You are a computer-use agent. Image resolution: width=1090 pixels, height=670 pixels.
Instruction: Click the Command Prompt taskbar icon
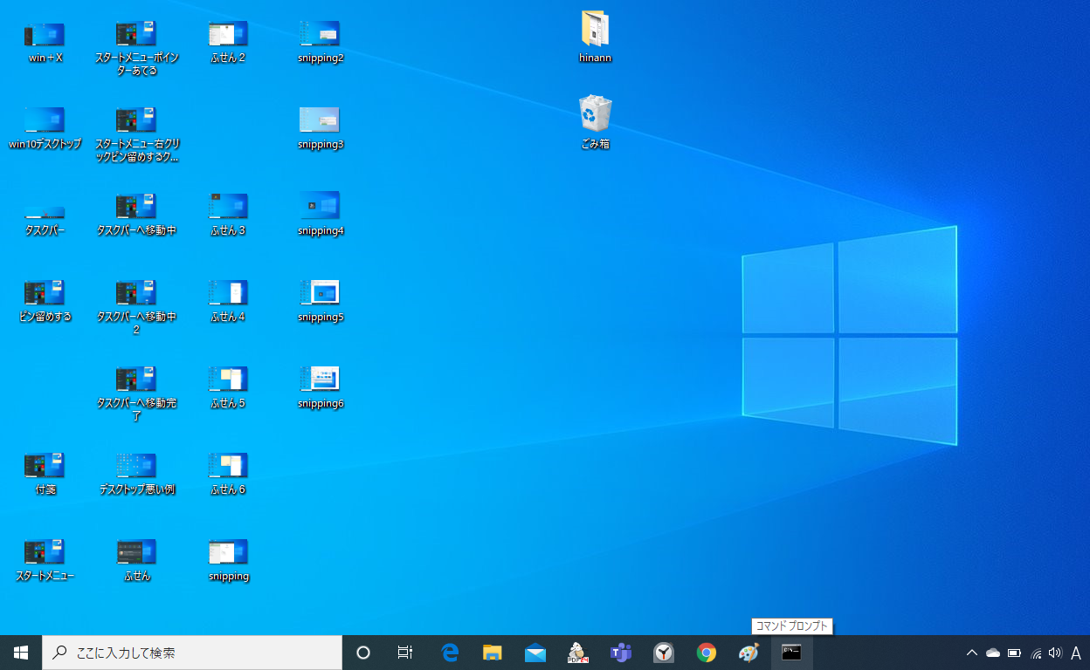point(792,653)
